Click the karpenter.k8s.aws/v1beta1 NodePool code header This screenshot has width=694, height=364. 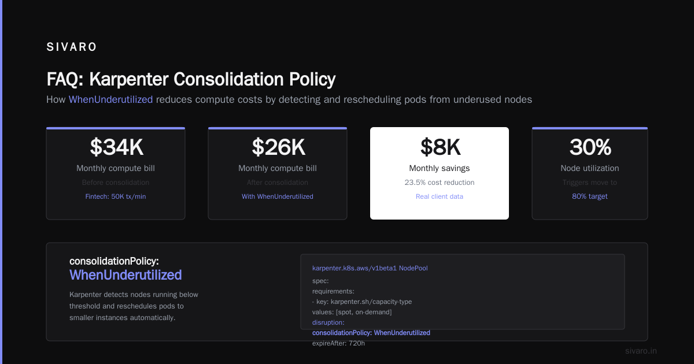click(x=370, y=268)
